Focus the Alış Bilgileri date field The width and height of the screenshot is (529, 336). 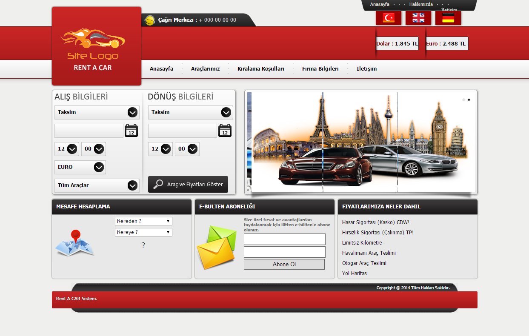click(89, 131)
